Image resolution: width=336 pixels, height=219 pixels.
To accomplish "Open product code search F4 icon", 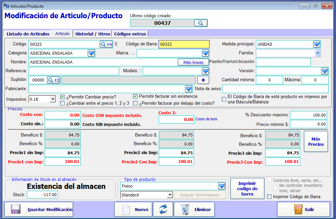I will coord(106,44).
